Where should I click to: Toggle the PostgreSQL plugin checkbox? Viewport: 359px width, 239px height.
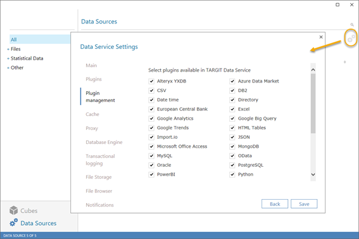(x=232, y=165)
